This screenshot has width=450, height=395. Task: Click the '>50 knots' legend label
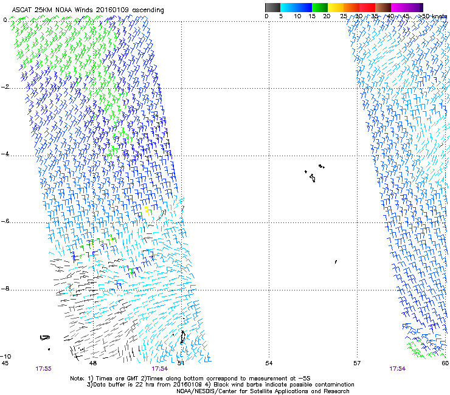(432, 16)
